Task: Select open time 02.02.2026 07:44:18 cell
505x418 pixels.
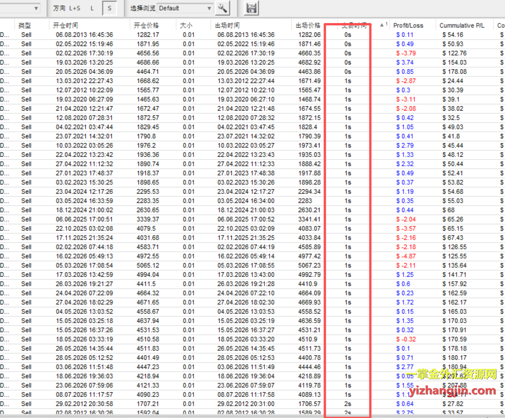Action: [84, 247]
